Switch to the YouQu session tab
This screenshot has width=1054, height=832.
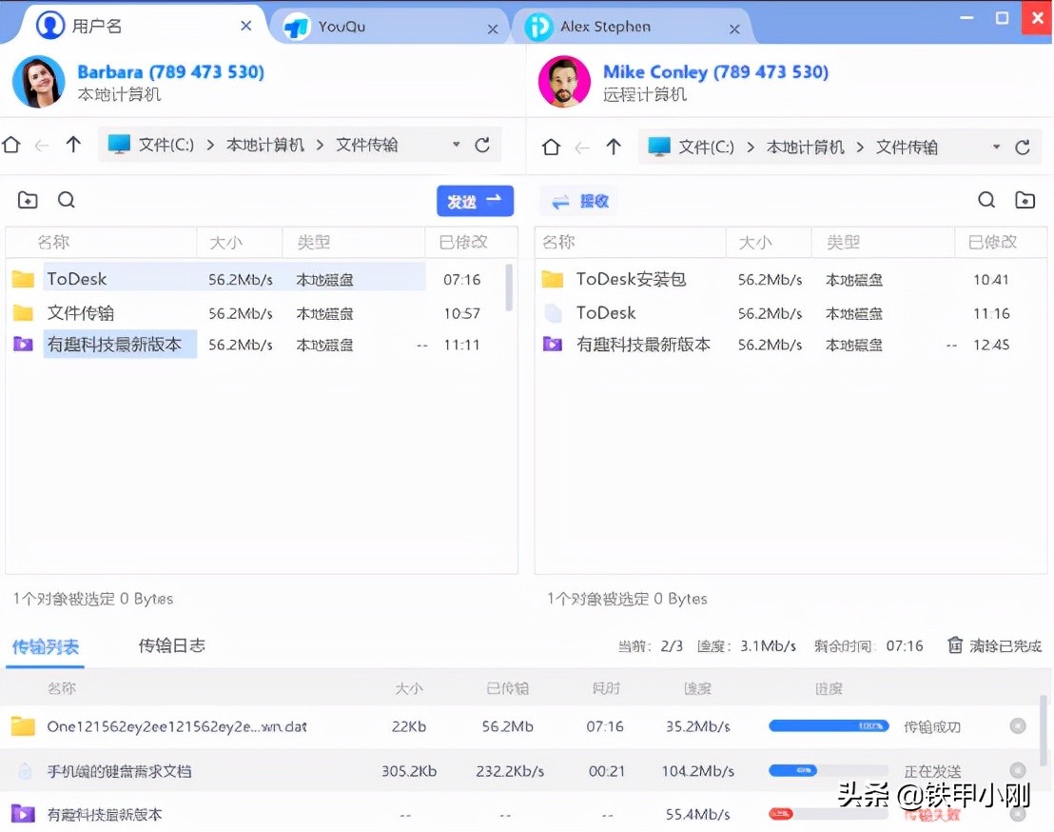pyautogui.click(x=390, y=26)
